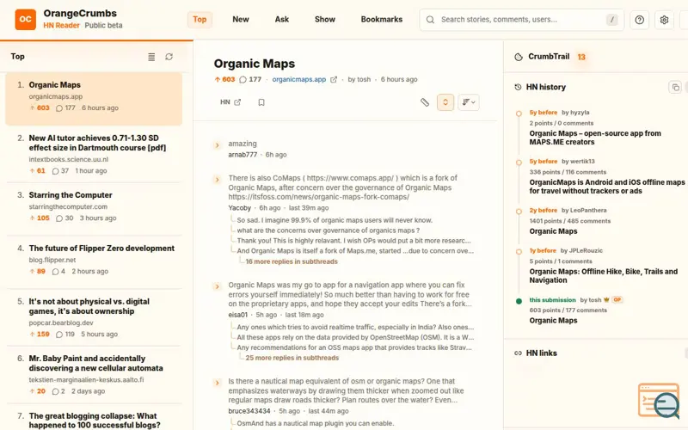Click the crown icon next to tosh
Viewport: 688px width, 430px height.
(606, 300)
